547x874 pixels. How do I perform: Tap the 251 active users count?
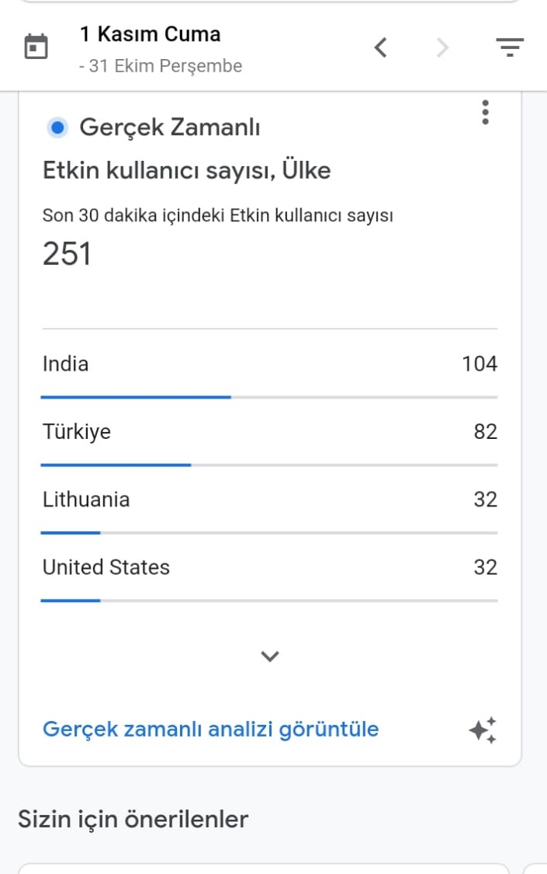[x=67, y=253]
